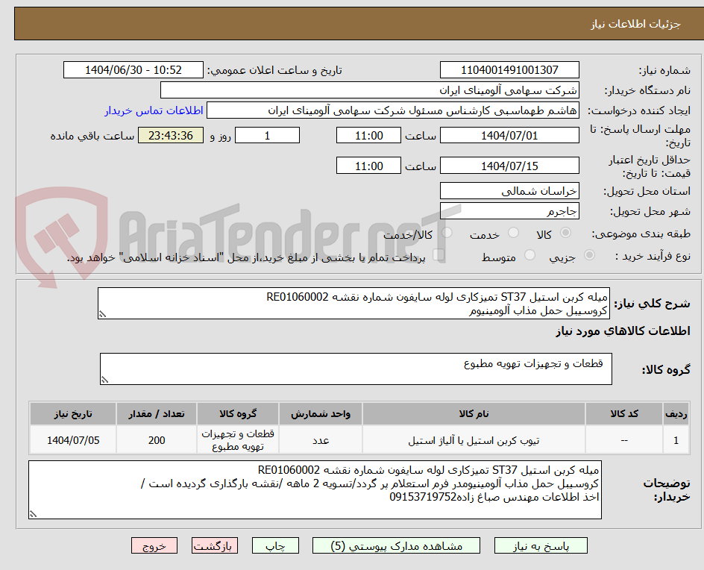This screenshot has height=570, width=704.
Task: Click the «خروج» exit button
Action: (x=154, y=545)
